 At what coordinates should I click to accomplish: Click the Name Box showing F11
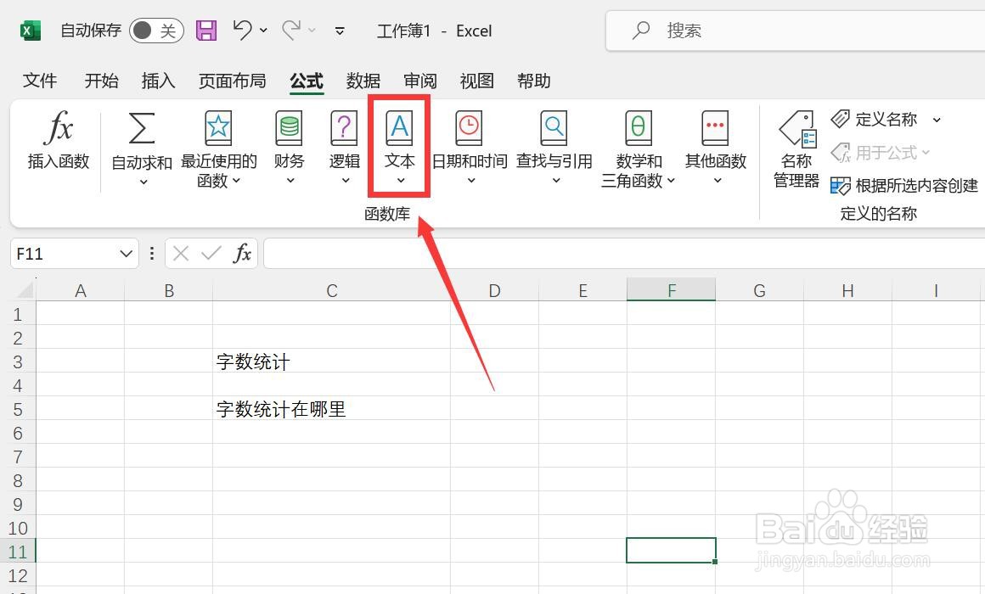pos(63,254)
